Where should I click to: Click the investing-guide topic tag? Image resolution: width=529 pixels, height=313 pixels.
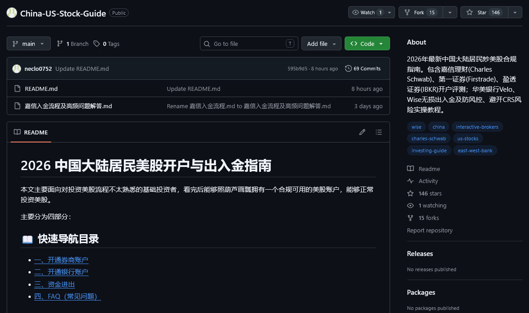tap(429, 150)
